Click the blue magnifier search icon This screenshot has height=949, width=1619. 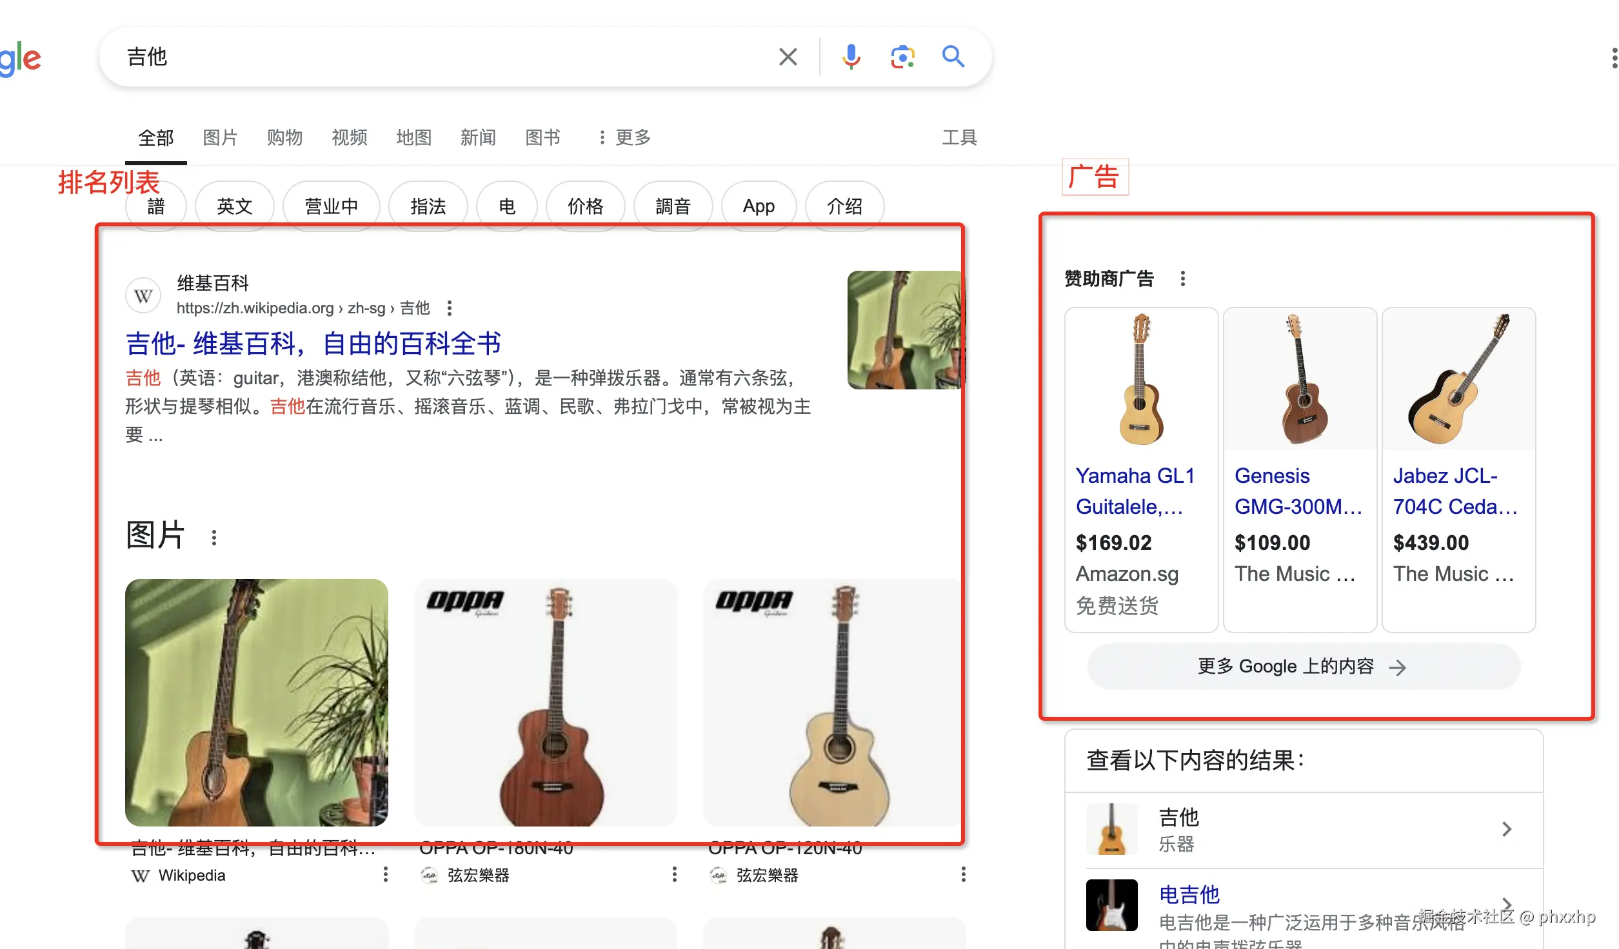pyautogui.click(x=953, y=57)
